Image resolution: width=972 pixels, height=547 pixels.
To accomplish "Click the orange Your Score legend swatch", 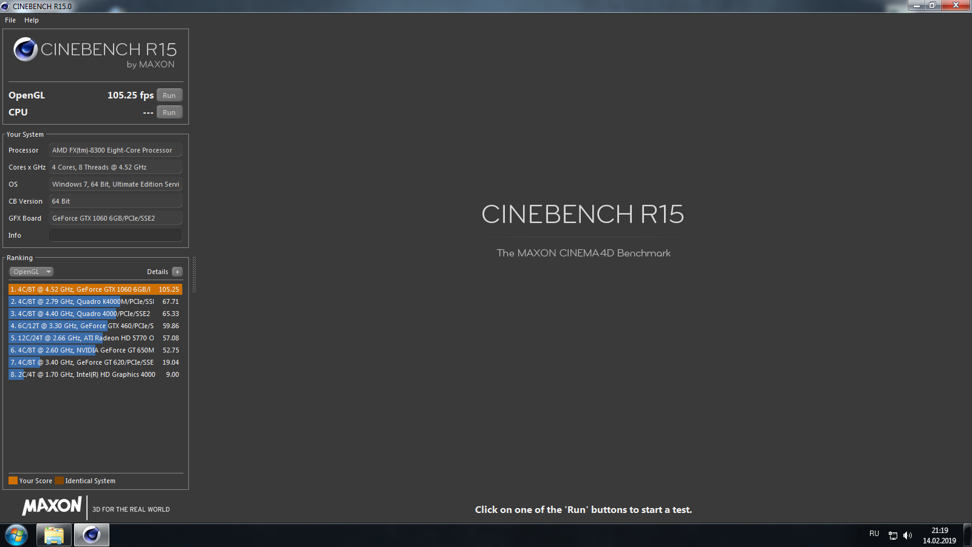I will pos(13,481).
